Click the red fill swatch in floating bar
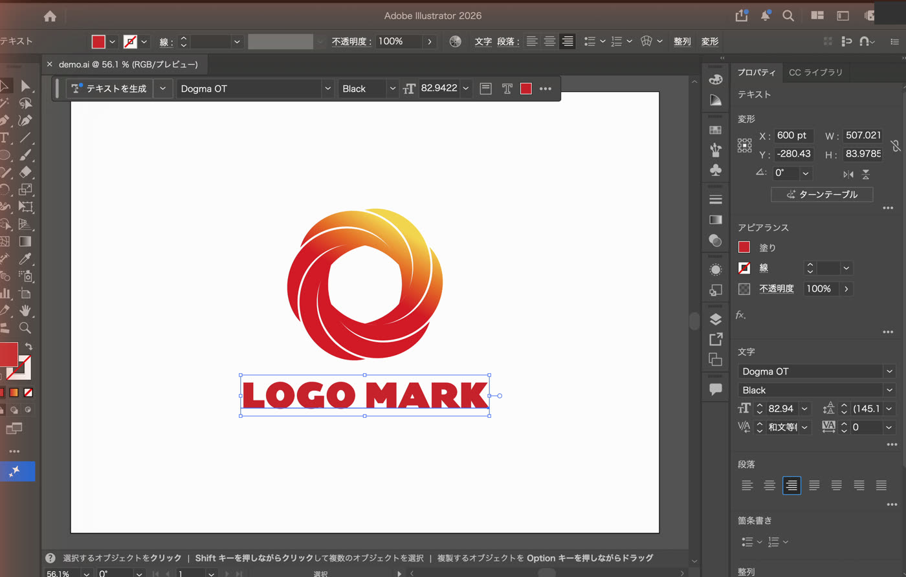 (526, 89)
